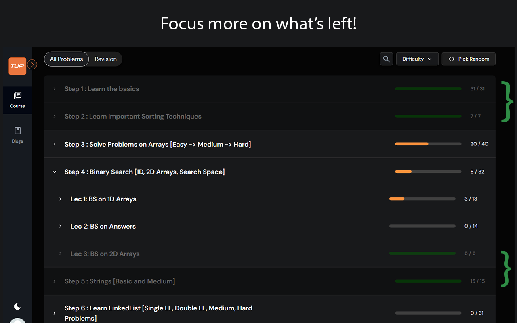Toggle dark mode moon icon
Viewport: 517px width, 323px height.
pos(17,306)
